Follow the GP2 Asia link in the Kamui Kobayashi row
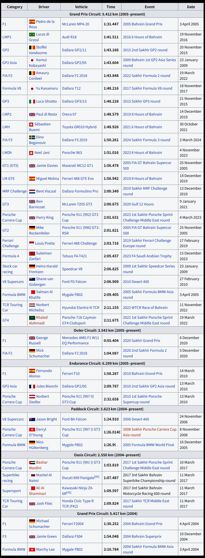 10,63
